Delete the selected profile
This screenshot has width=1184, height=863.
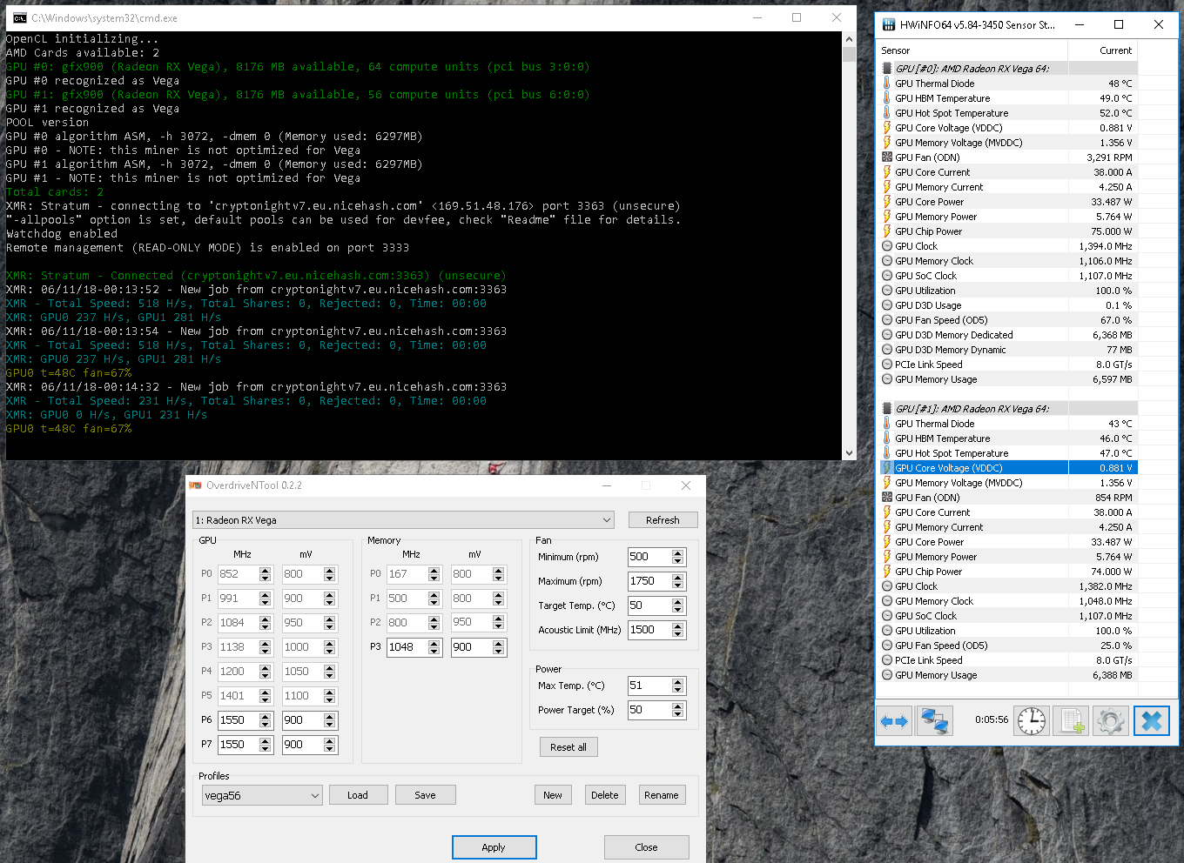pos(605,795)
